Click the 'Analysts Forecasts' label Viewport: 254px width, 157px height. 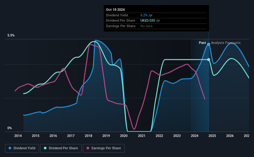click(226, 43)
